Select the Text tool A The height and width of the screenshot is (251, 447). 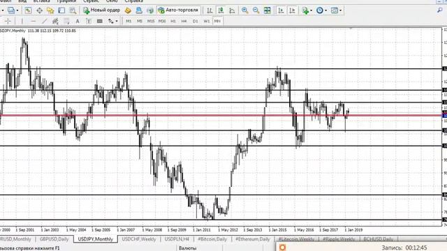click(x=78, y=21)
